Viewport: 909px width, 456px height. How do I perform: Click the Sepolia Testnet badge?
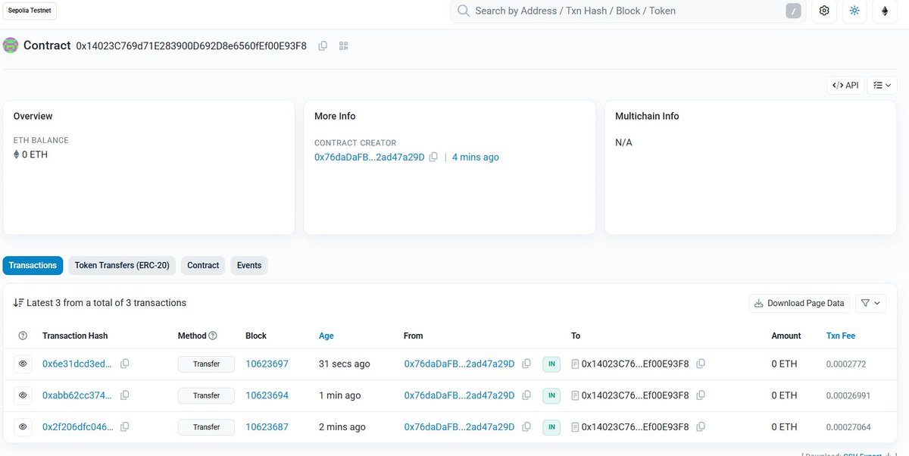click(30, 11)
